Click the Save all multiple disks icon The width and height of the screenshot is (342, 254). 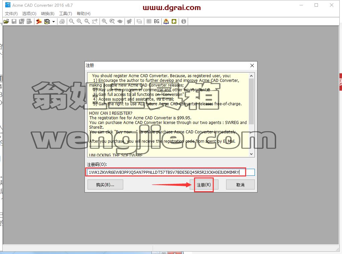[x=22, y=21]
